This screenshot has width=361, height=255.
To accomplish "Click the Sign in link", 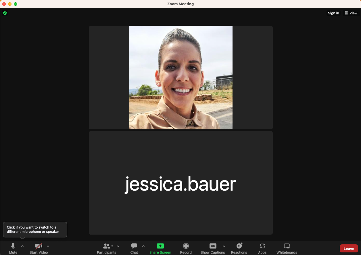I will (x=333, y=13).
